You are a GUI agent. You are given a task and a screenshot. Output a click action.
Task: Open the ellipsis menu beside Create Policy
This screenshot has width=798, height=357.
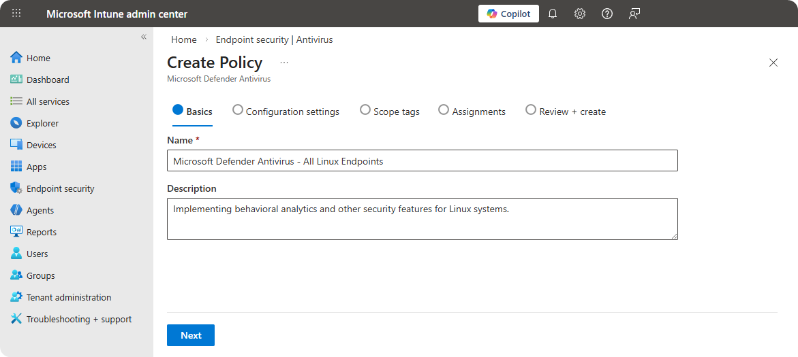point(284,63)
